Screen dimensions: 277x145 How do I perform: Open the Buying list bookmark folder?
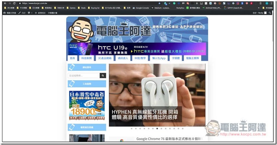point(94,8)
